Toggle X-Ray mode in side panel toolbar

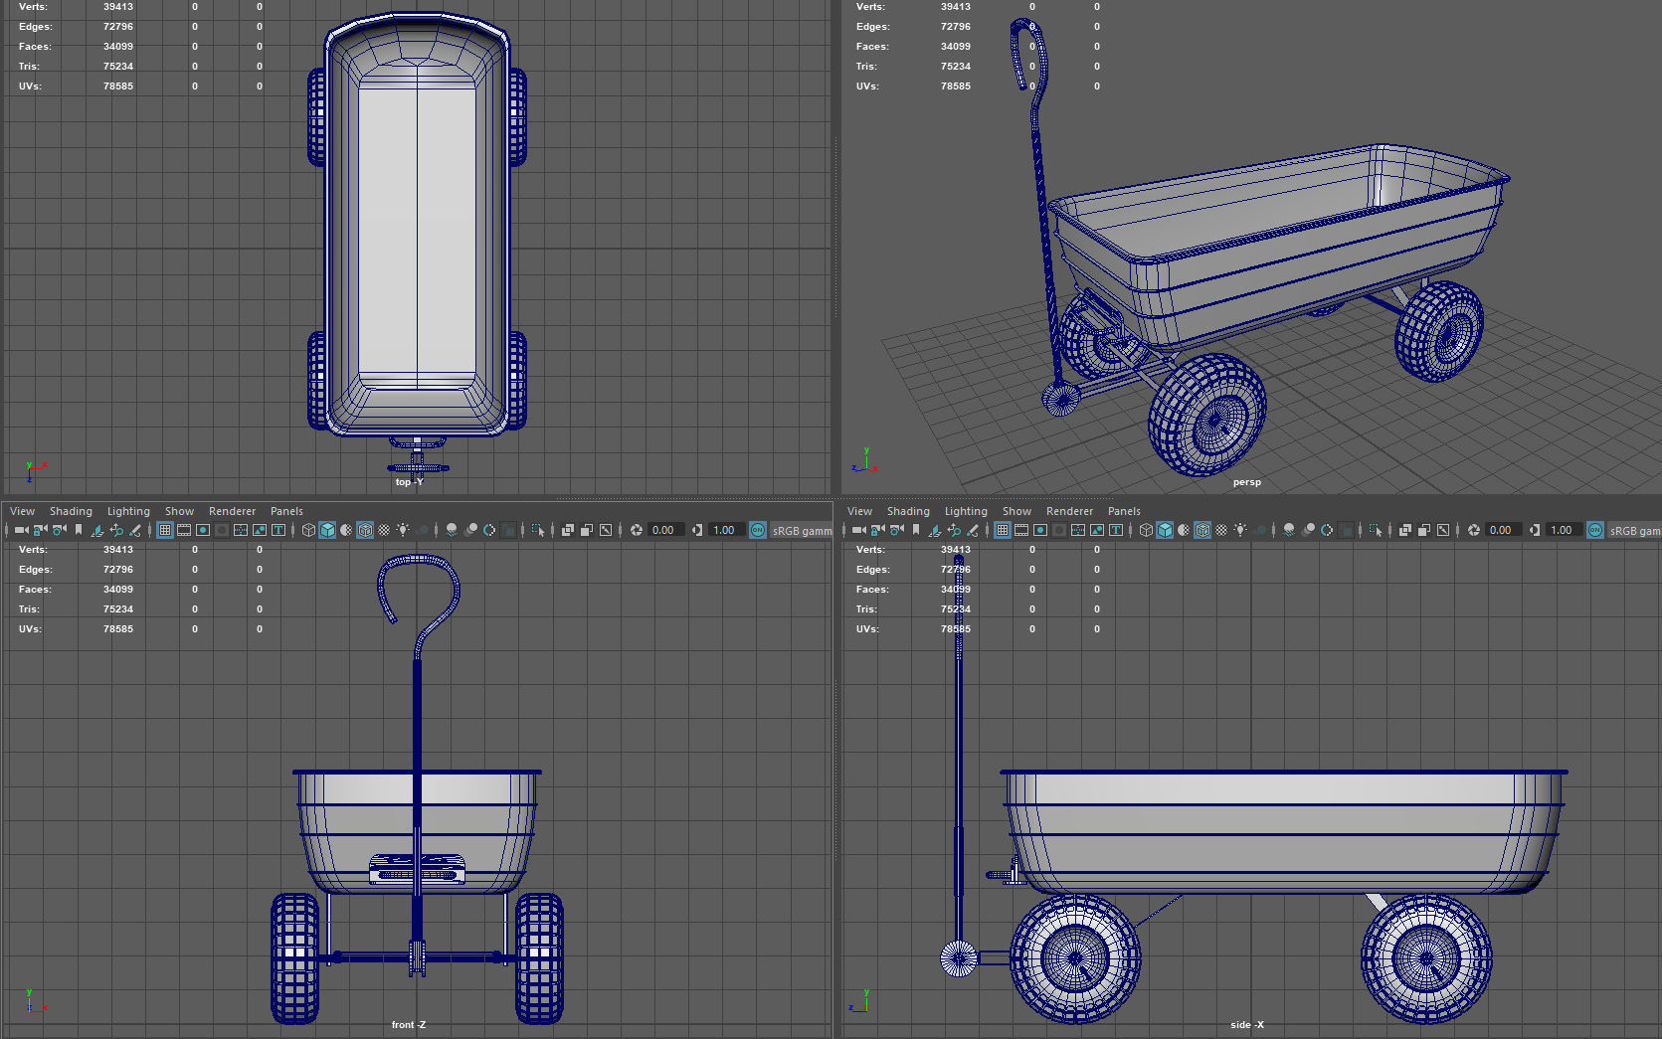(1405, 530)
